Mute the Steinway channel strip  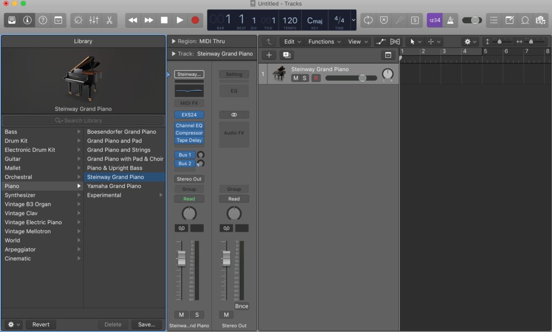[x=181, y=315]
